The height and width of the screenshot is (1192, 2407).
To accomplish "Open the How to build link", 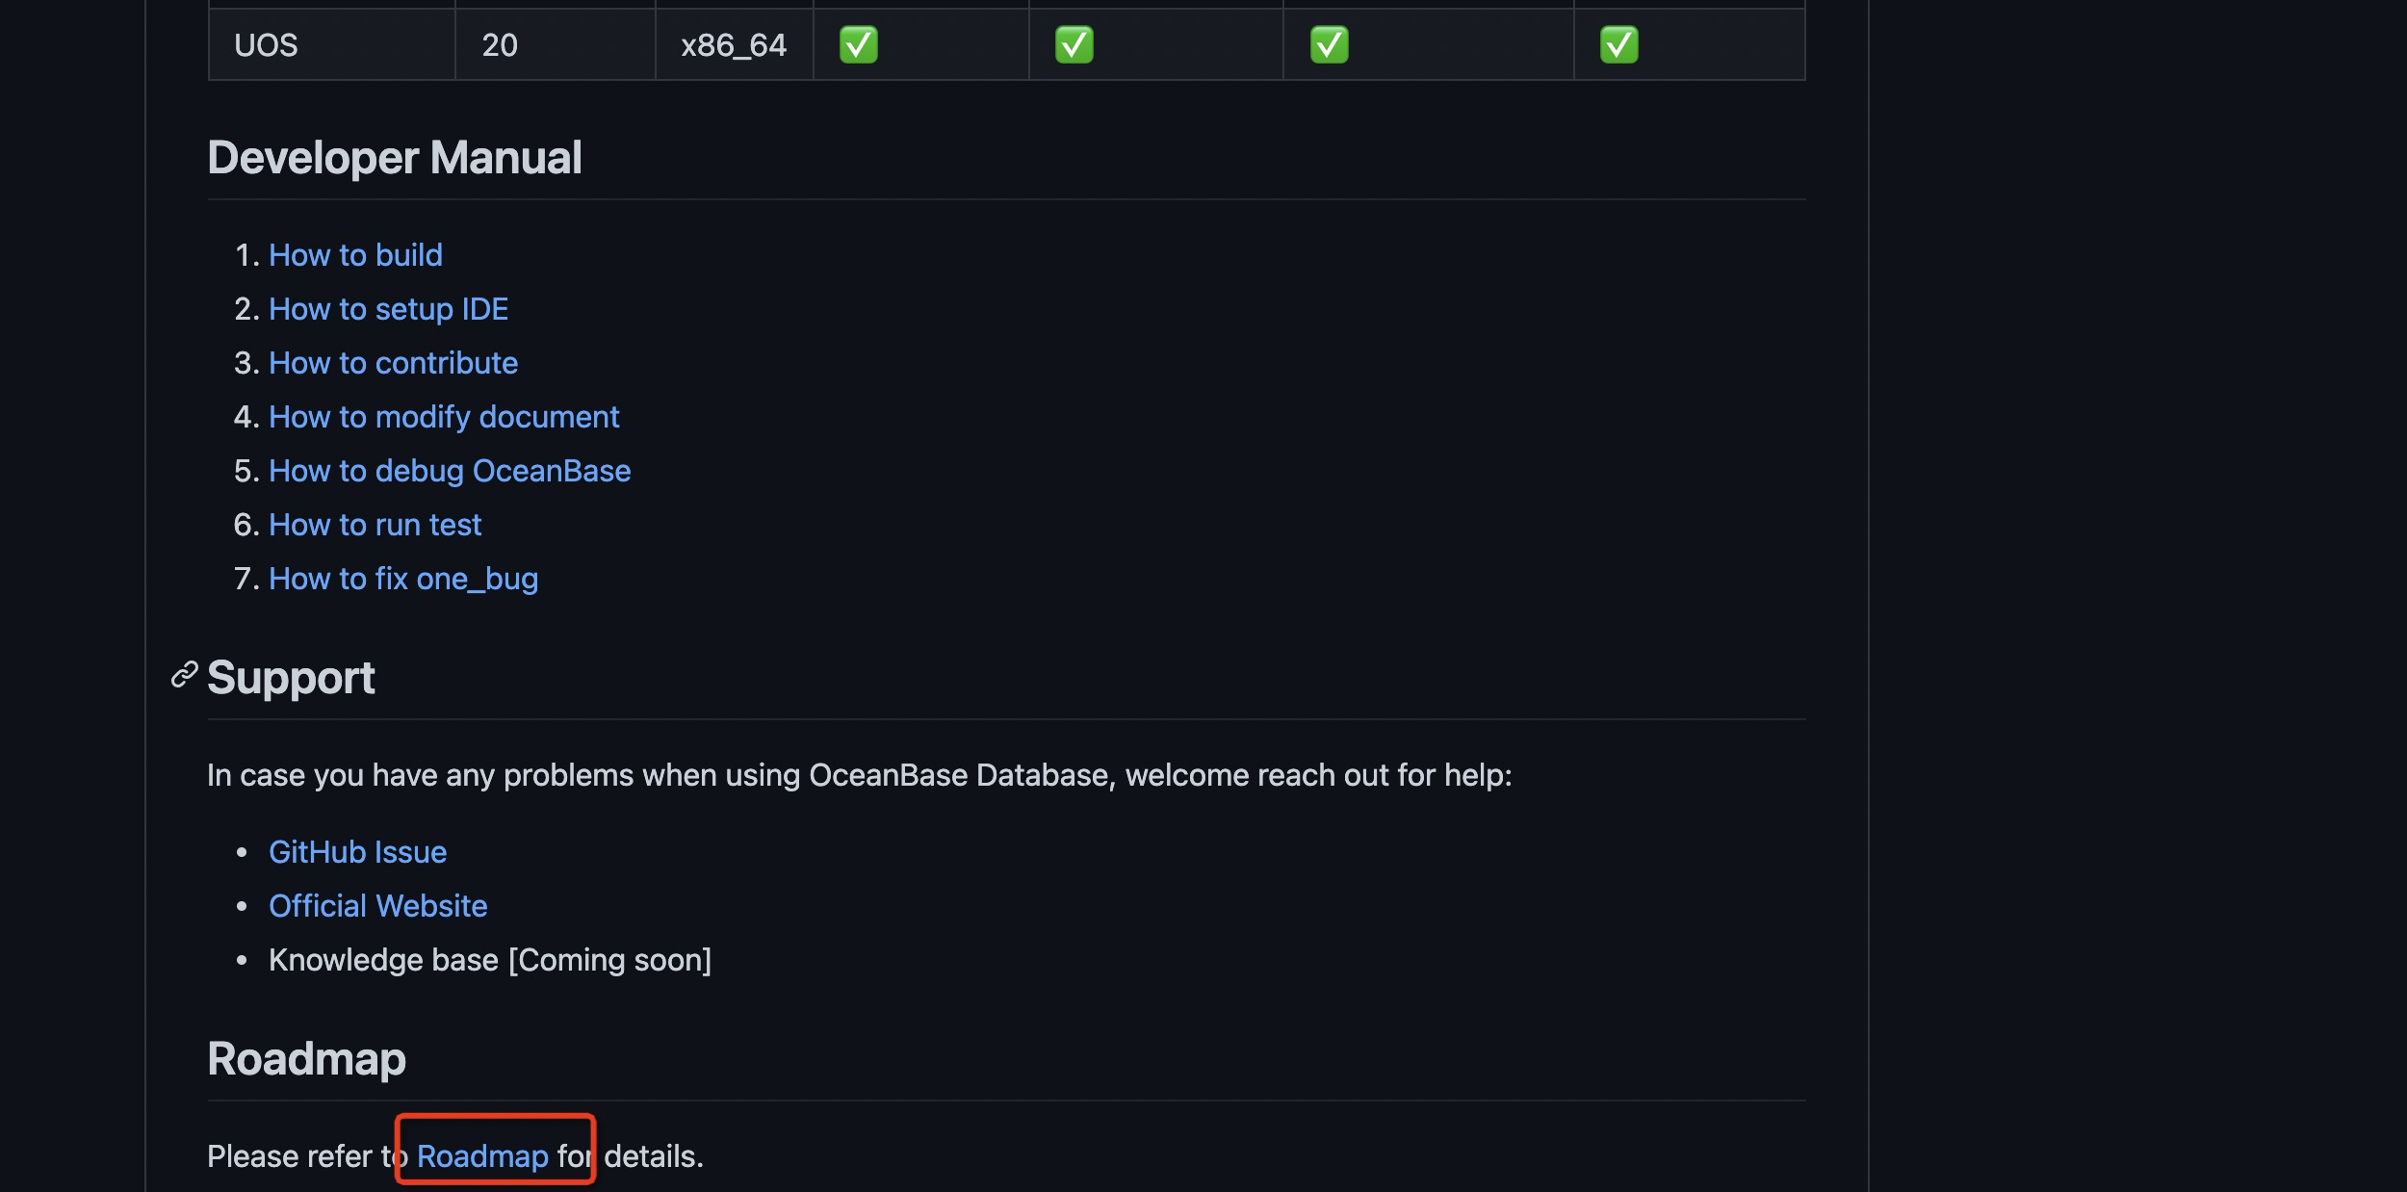I will click(355, 255).
